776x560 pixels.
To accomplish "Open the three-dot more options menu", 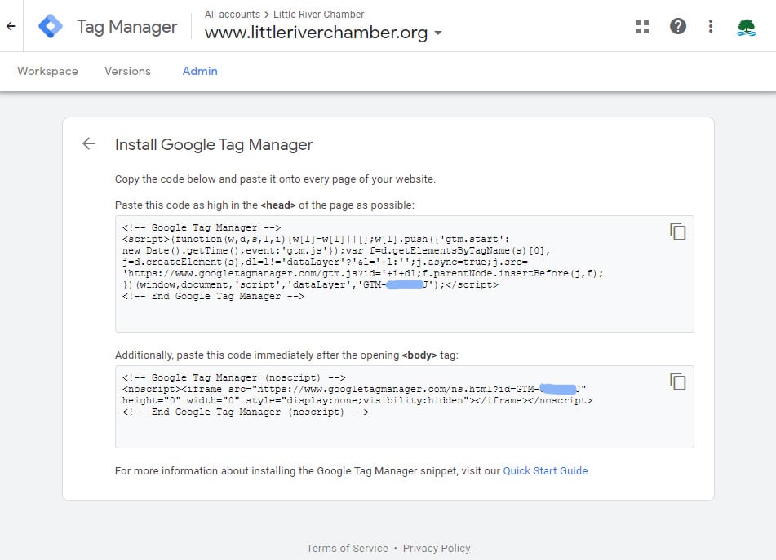I will pos(711,26).
